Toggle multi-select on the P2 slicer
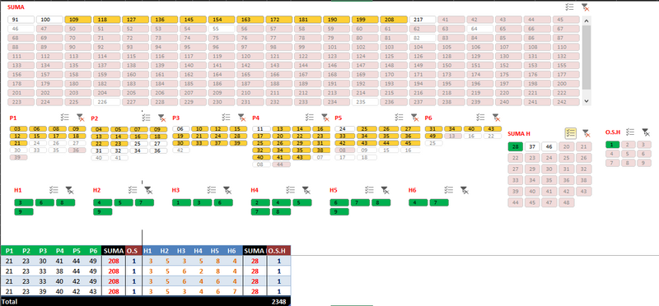 (x=147, y=118)
